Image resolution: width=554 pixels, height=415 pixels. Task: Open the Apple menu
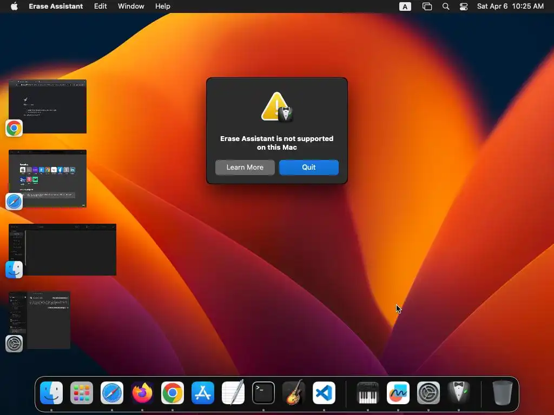(14, 6)
